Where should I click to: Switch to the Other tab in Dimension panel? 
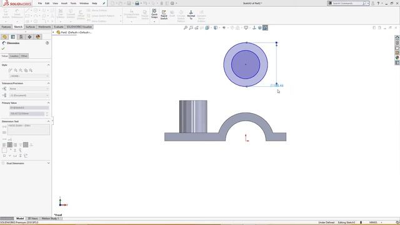[24, 56]
